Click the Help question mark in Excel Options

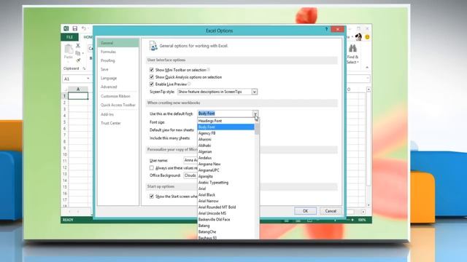[x=326, y=29]
